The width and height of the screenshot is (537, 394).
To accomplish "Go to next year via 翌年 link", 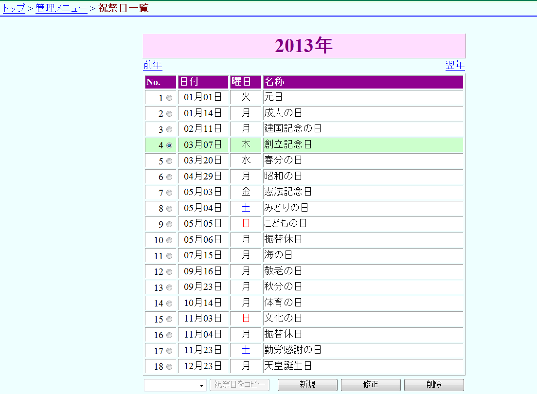I will click(x=455, y=65).
